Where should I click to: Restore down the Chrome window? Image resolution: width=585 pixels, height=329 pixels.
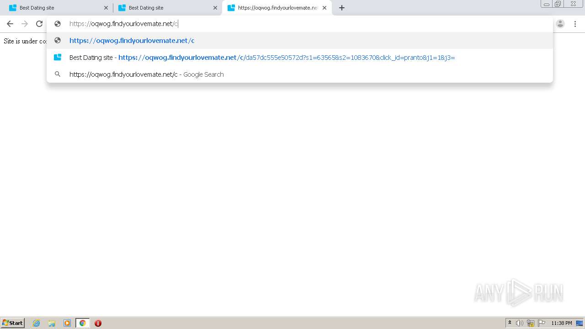coord(558,4)
